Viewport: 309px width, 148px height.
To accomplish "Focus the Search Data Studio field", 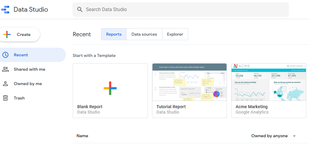I will coord(181,10).
